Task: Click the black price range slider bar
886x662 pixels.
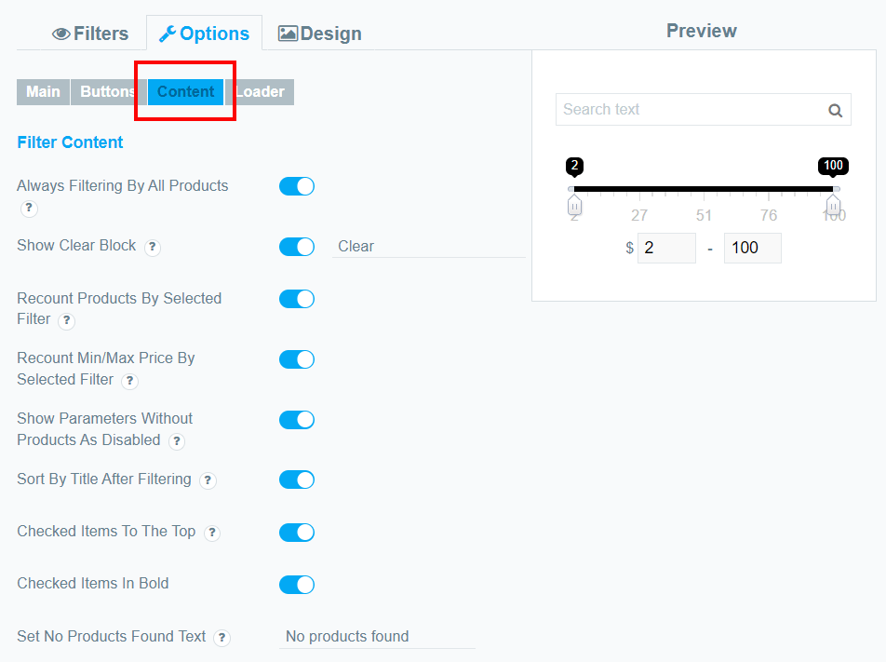Action: click(x=704, y=189)
